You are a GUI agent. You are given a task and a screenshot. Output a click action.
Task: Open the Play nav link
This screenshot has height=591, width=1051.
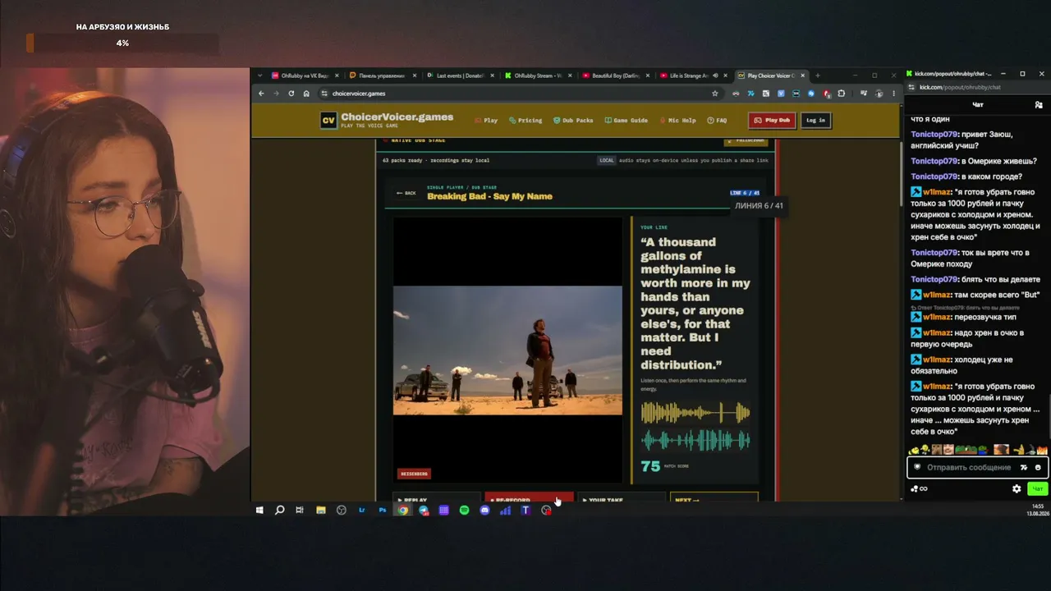pos(486,121)
